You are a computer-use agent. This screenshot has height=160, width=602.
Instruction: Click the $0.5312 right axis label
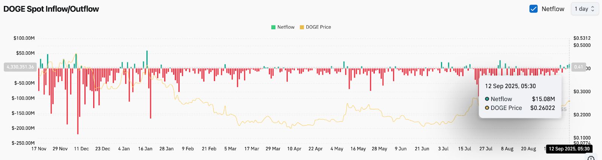click(582, 38)
